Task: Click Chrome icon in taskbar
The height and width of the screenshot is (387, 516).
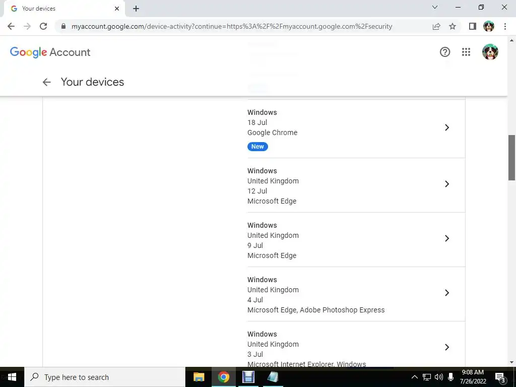Action: click(223, 377)
